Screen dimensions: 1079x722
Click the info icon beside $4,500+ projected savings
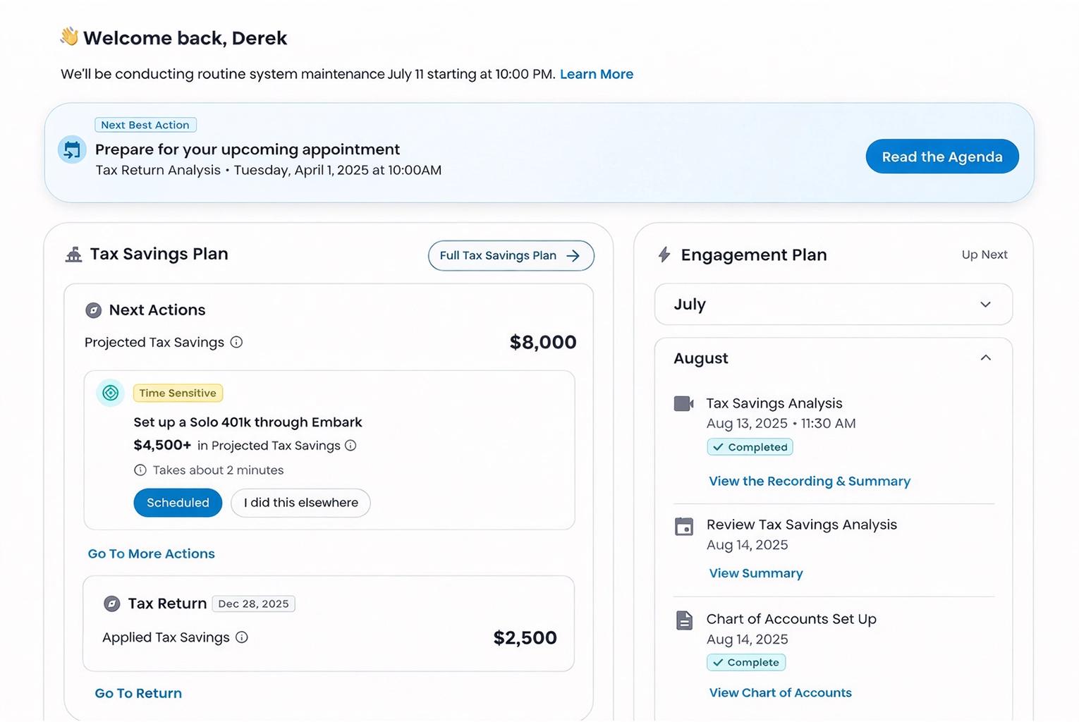click(350, 446)
